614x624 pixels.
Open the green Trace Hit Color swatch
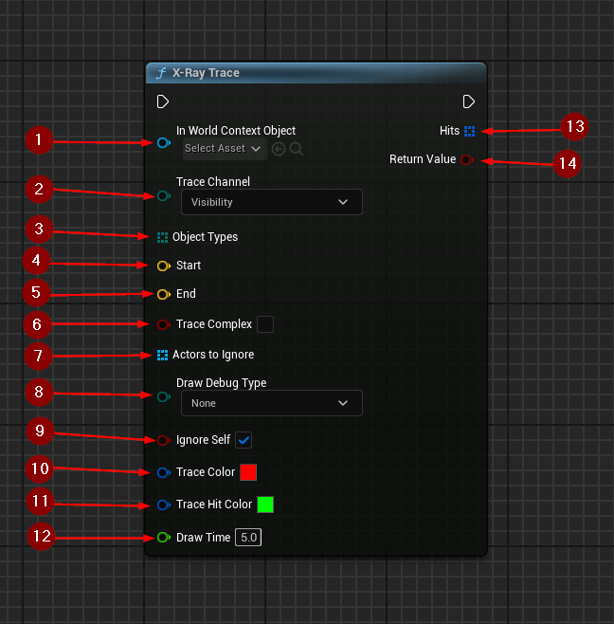(x=265, y=505)
